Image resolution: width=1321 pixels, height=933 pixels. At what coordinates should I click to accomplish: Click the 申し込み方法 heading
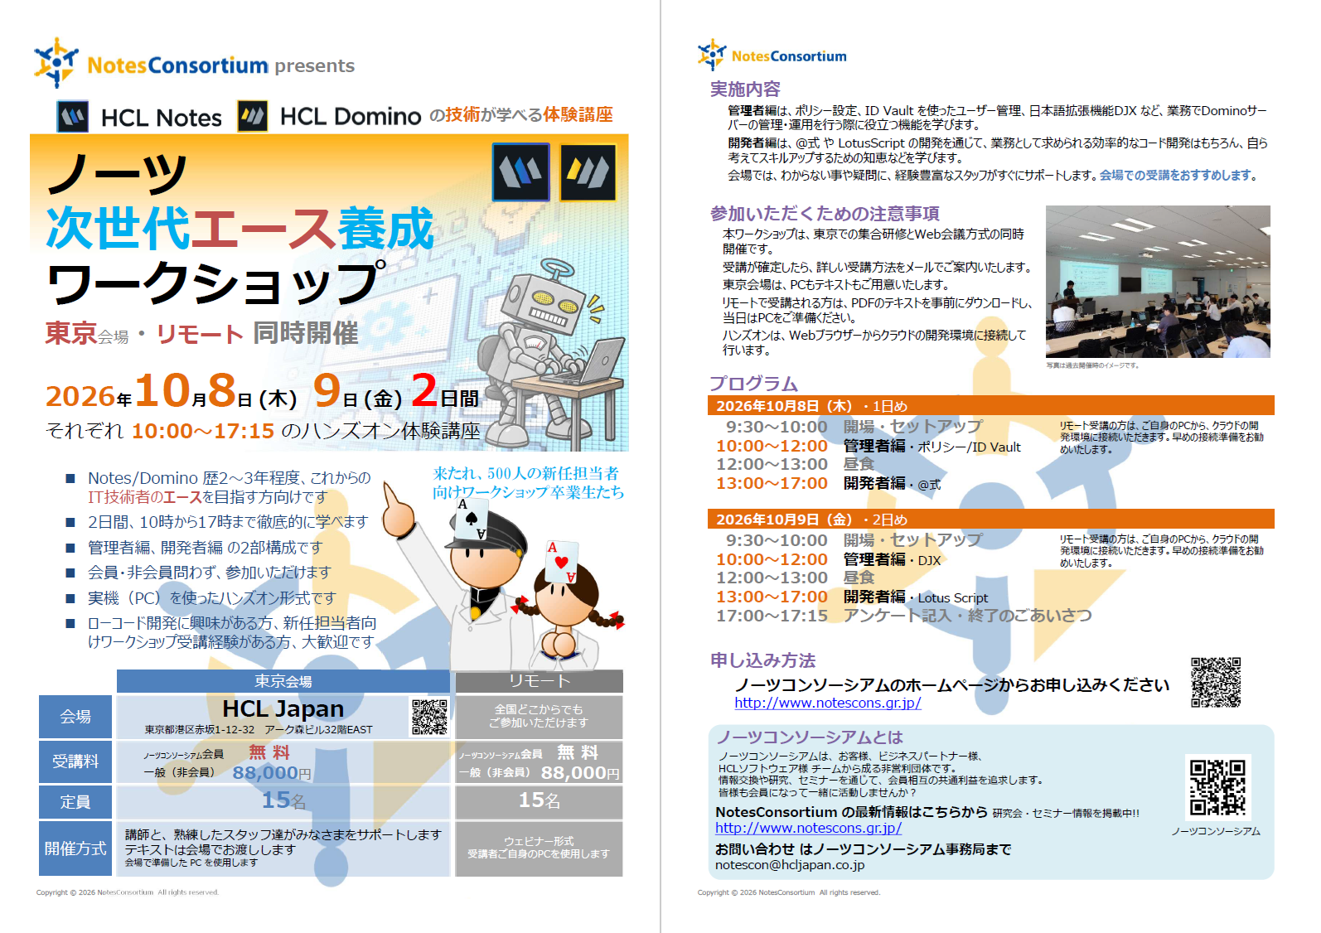pyautogui.click(x=763, y=660)
